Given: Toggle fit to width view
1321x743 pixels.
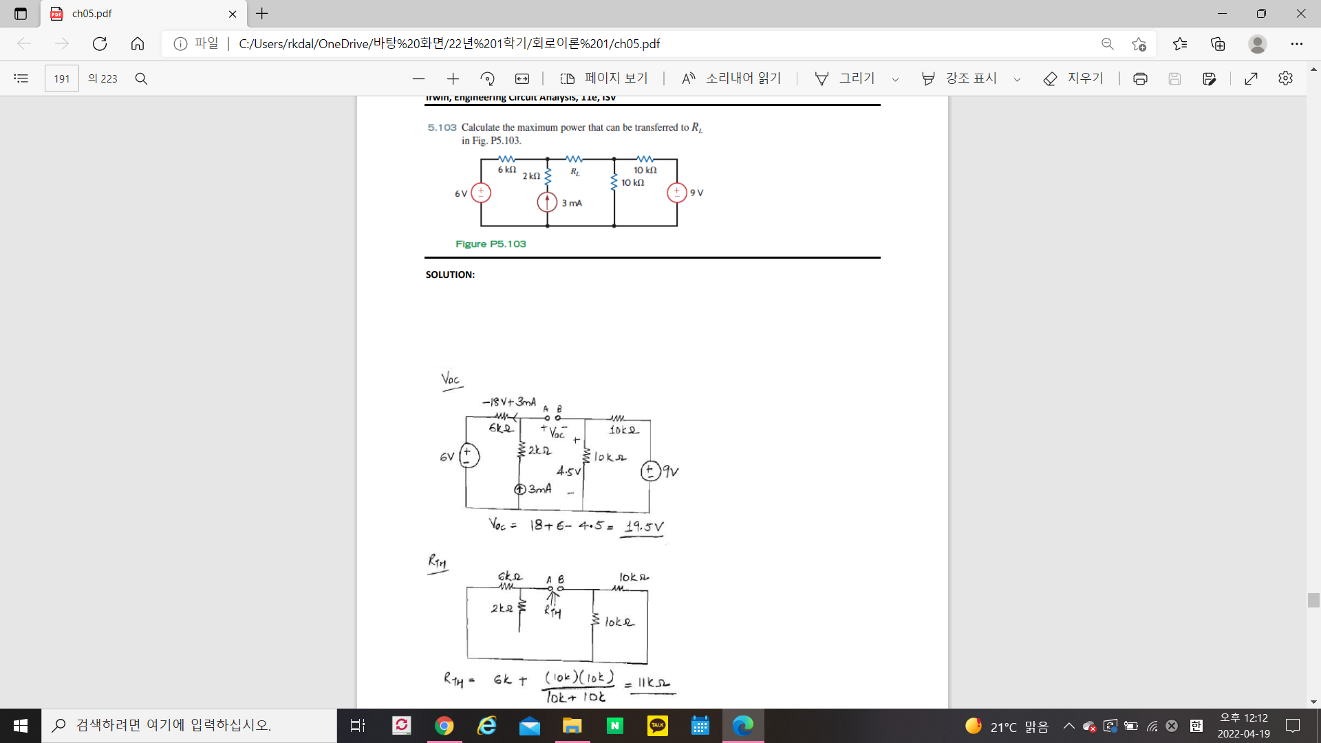Looking at the screenshot, I should 522,78.
